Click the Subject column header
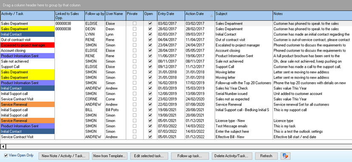The image size is (352, 162). 244,16
